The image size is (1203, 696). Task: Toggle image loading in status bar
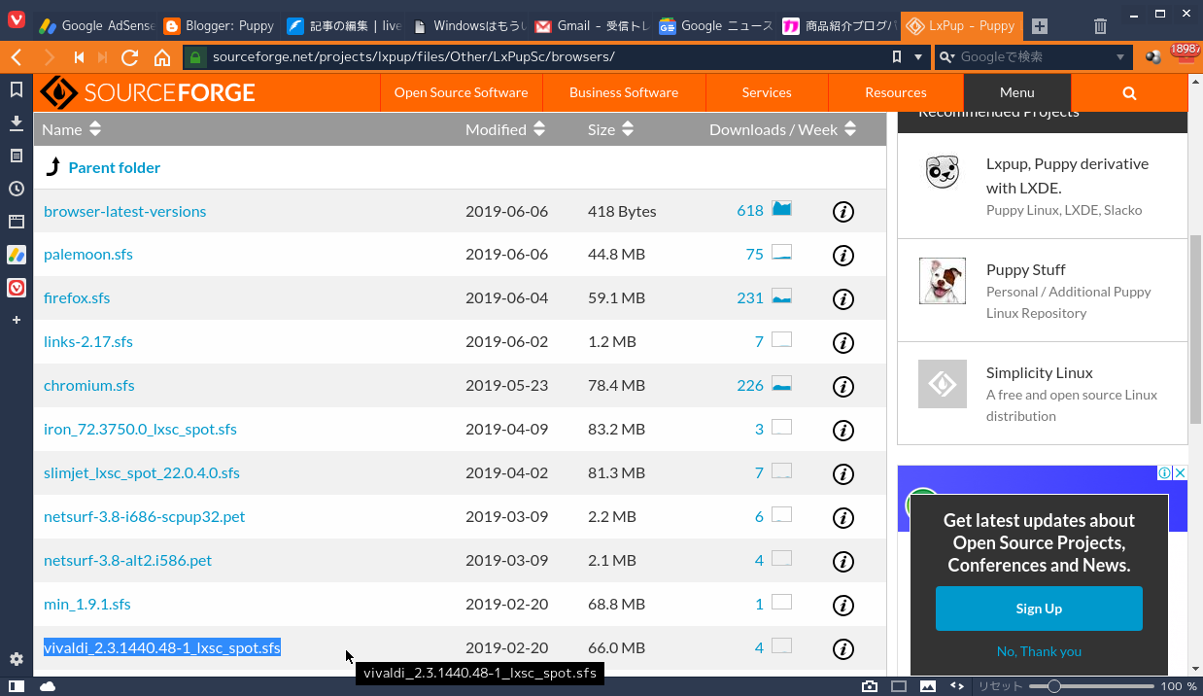coord(928,686)
